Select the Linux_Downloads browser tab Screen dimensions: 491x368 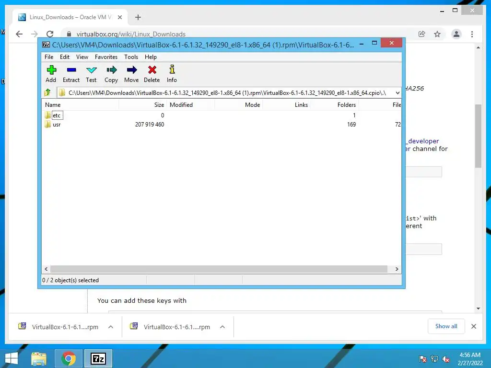70,17
